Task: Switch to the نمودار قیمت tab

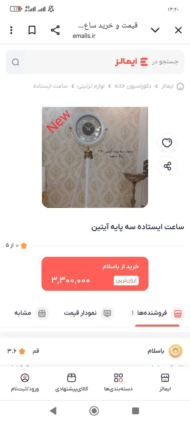Action: click(x=89, y=313)
